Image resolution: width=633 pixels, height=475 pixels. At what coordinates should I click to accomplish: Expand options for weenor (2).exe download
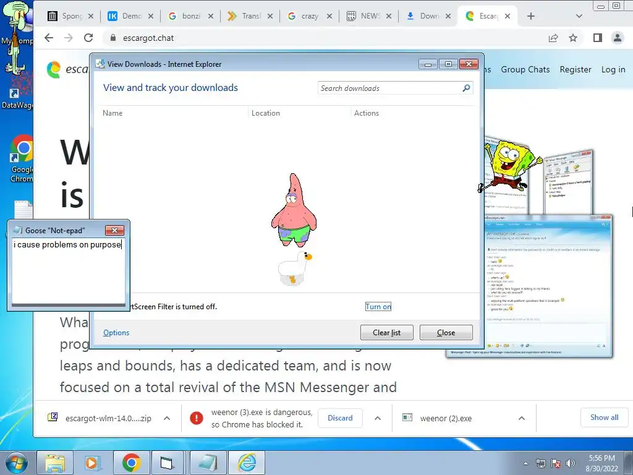pos(522,419)
